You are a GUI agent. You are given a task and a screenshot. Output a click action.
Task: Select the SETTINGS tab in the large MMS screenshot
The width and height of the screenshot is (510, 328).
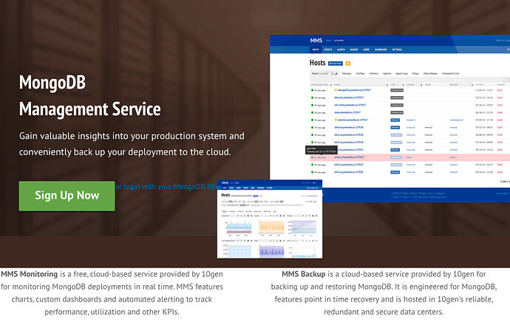click(x=397, y=49)
